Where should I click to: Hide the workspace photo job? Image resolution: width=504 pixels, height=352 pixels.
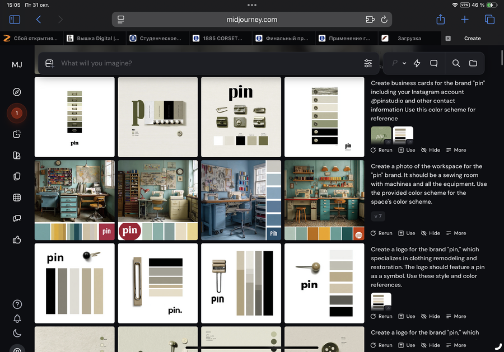pyautogui.click(x=431, y=233)
